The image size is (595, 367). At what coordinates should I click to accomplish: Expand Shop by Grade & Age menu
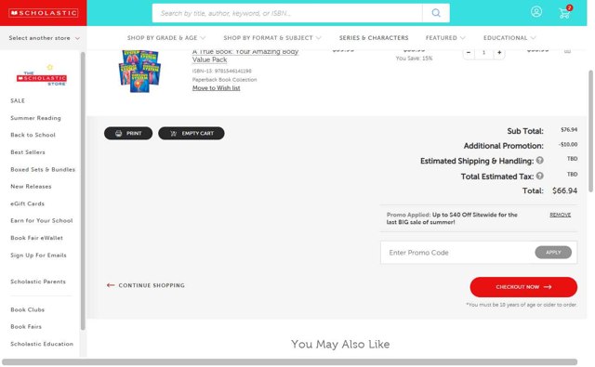pos(166,38)
